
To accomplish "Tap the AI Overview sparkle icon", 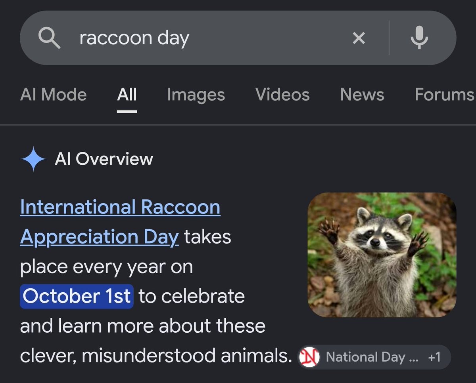I will pos(33,159).
